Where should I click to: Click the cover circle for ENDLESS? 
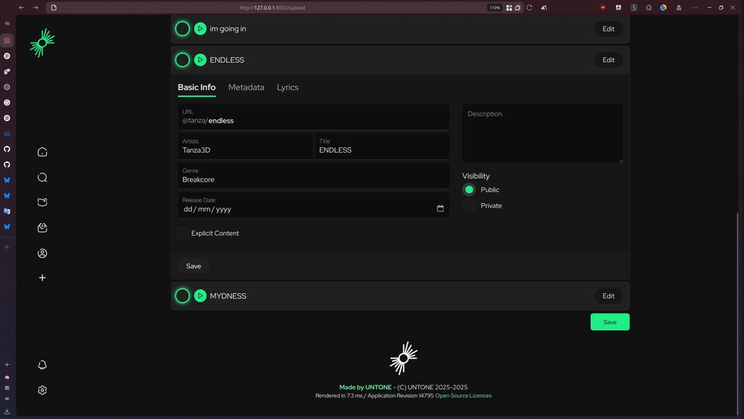click(x=182, y=60)
